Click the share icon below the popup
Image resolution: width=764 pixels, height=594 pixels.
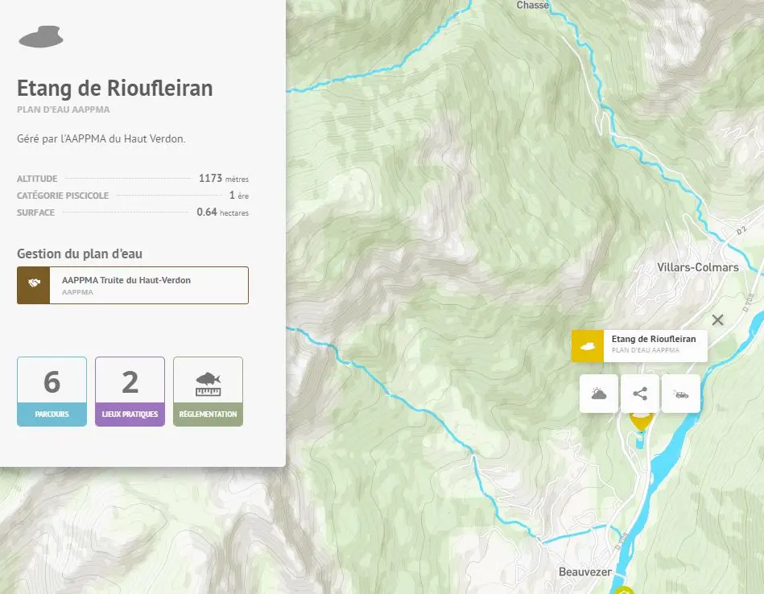coord(640,394)
